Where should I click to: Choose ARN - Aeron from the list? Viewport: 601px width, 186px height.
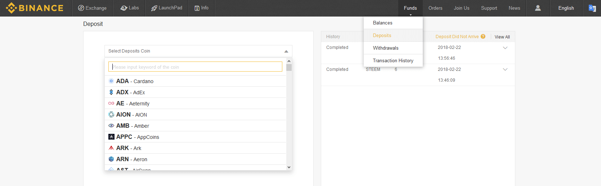tap(195, 159)
